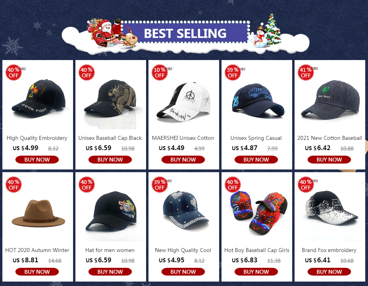Click Buy Now under Unisex Baseball Cap Black
Screen dimensions: 368x286
pos(110,160)
